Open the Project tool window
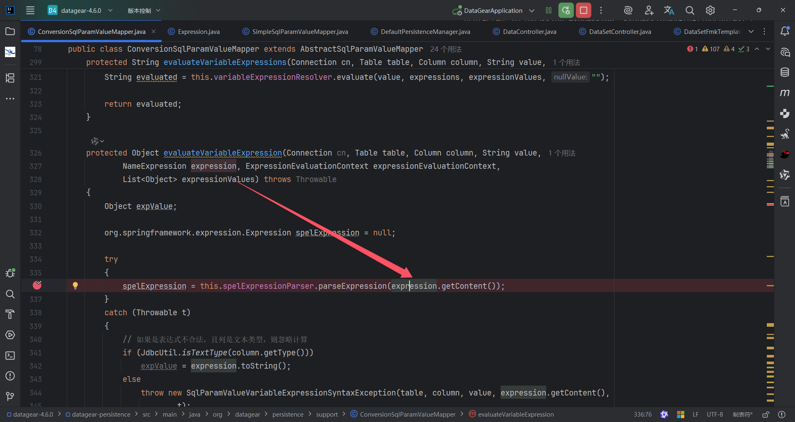Image resolution: width=795 pixels, height=422 pixels. coord(10,31)
